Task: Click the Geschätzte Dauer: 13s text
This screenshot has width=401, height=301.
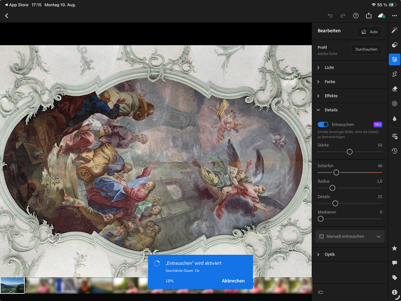Action: (182, 270)
